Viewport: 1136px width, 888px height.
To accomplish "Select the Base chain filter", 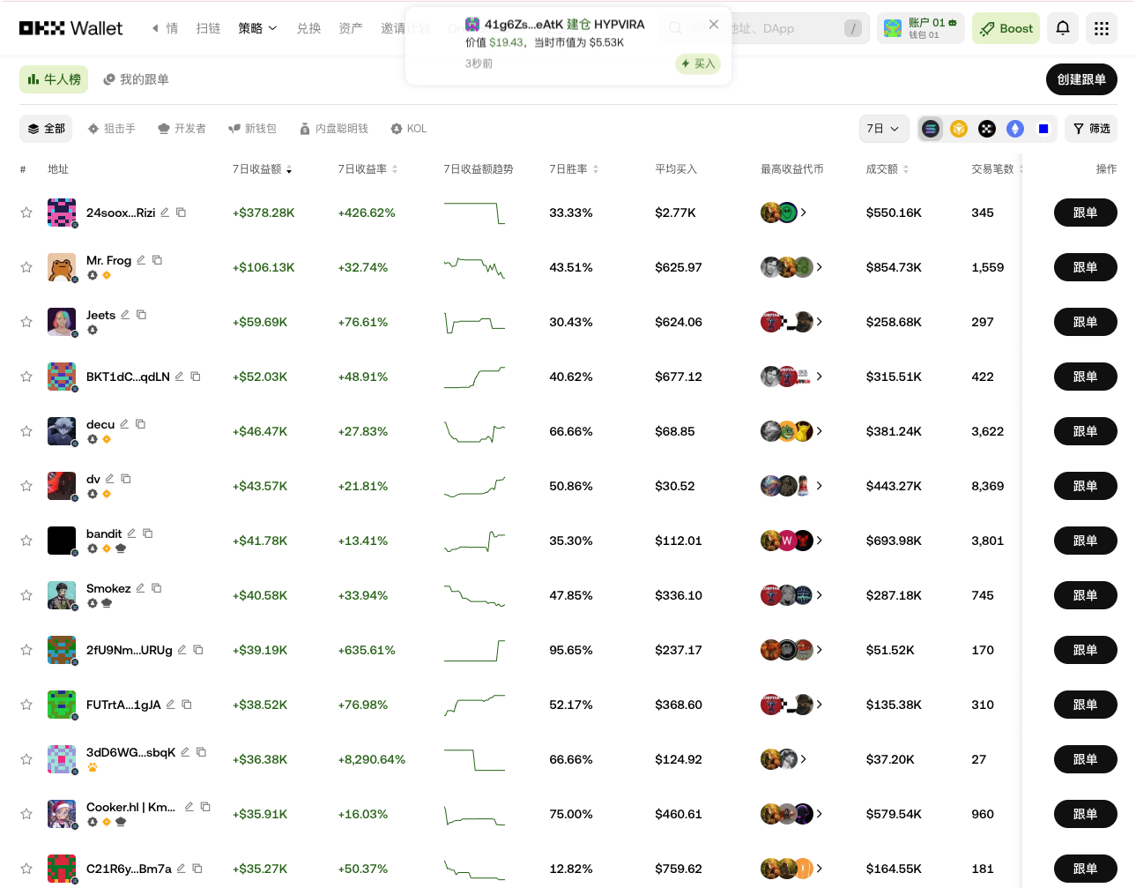I will click(1043, 129).
